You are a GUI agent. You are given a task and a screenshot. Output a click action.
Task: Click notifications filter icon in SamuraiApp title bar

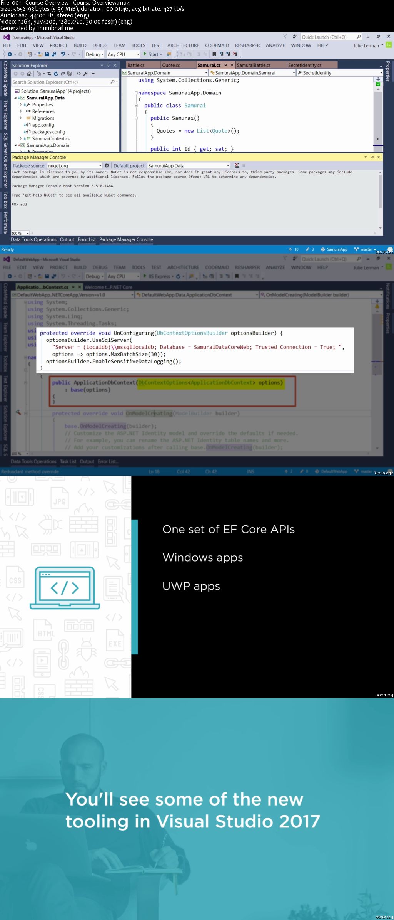[x=285, y=36]
